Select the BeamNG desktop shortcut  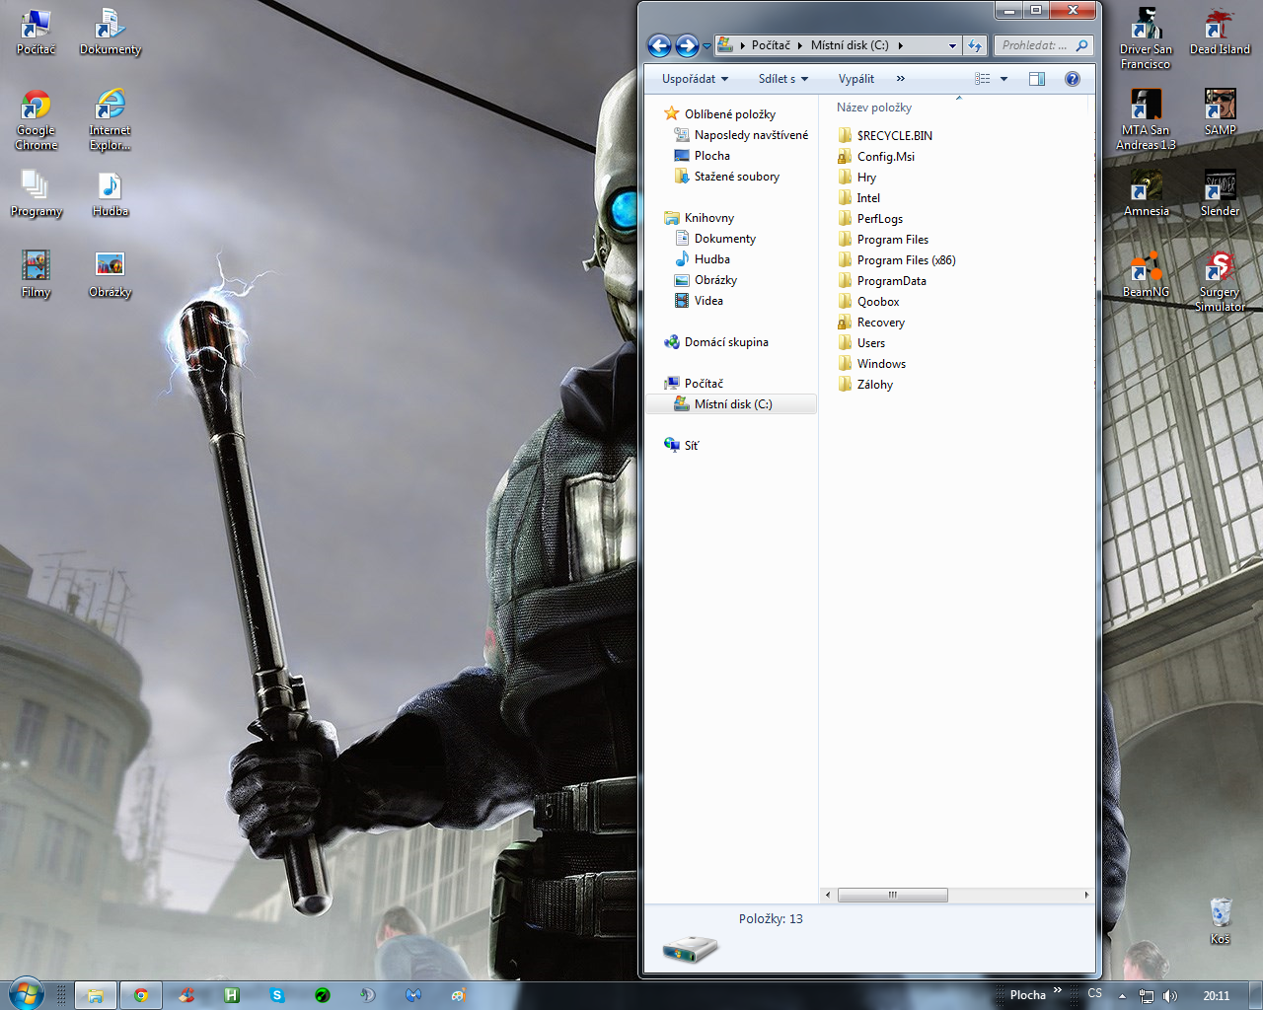pyautogui.click(x=1146, y=273)
